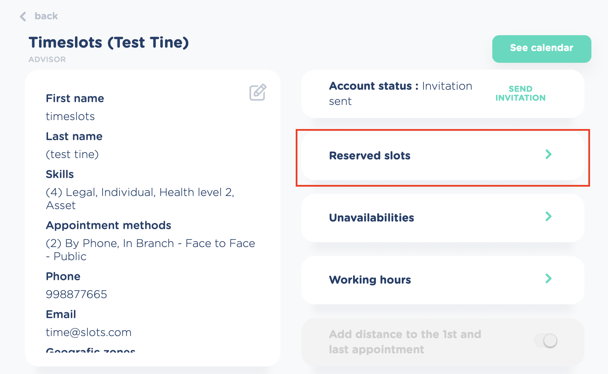Click the Appointment methods value text

[x=150, y=250]
